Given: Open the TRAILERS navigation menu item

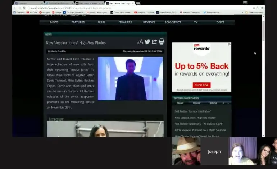Looking at the screenshot, I should click(x=126, y=22).
